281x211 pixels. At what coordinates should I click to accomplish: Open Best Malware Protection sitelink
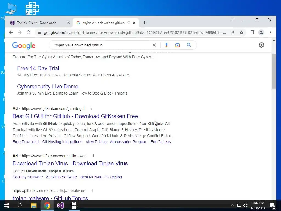(x=101, y=177)
